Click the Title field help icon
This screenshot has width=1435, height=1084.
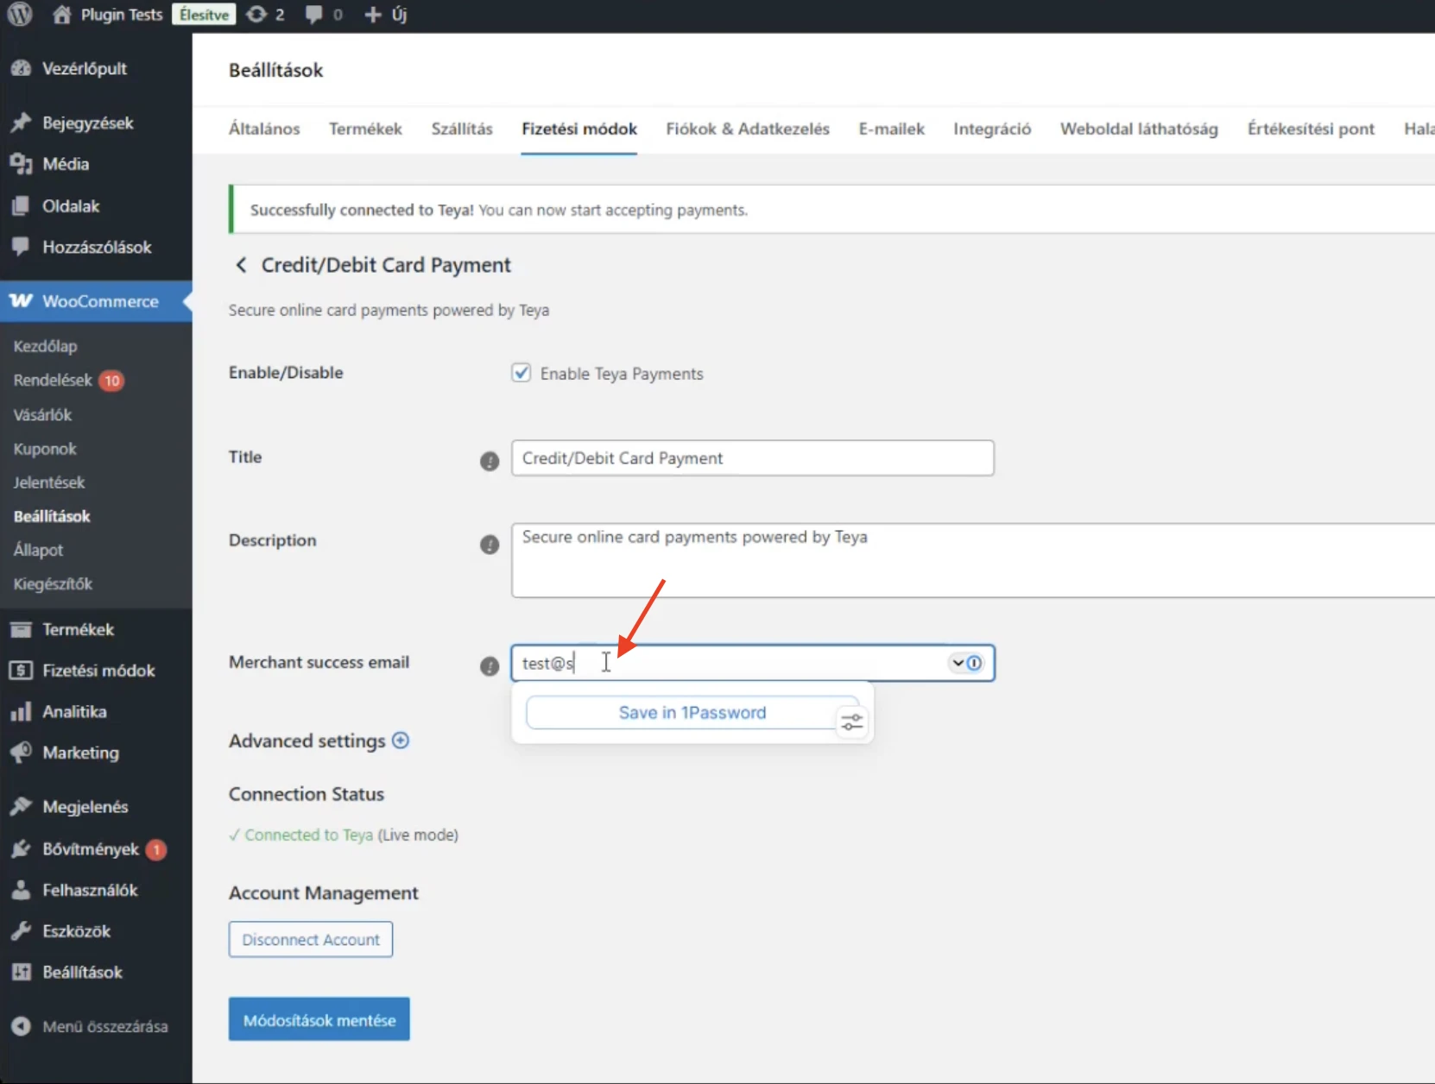490,461
